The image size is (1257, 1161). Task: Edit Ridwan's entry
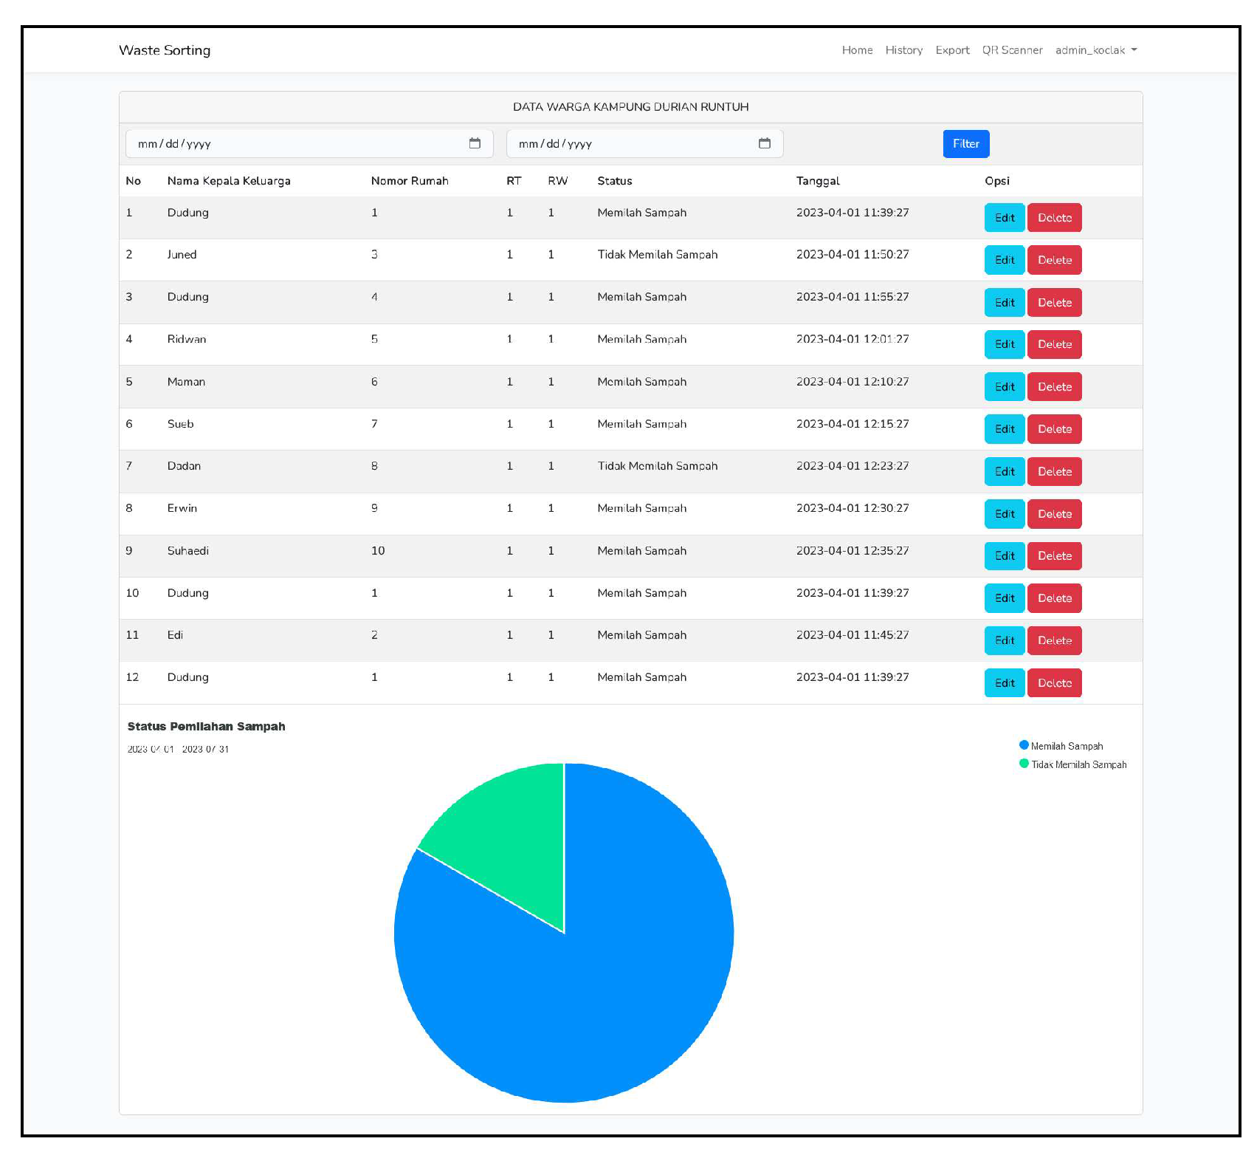click(1004, 344)
